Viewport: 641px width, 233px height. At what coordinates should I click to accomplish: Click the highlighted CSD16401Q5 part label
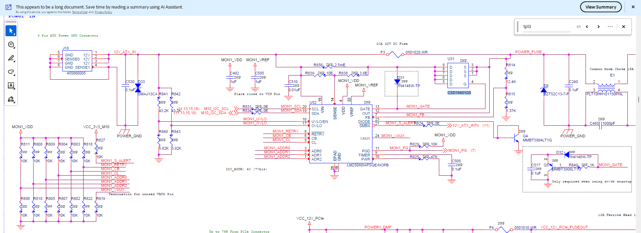click(x=459, y=93)
